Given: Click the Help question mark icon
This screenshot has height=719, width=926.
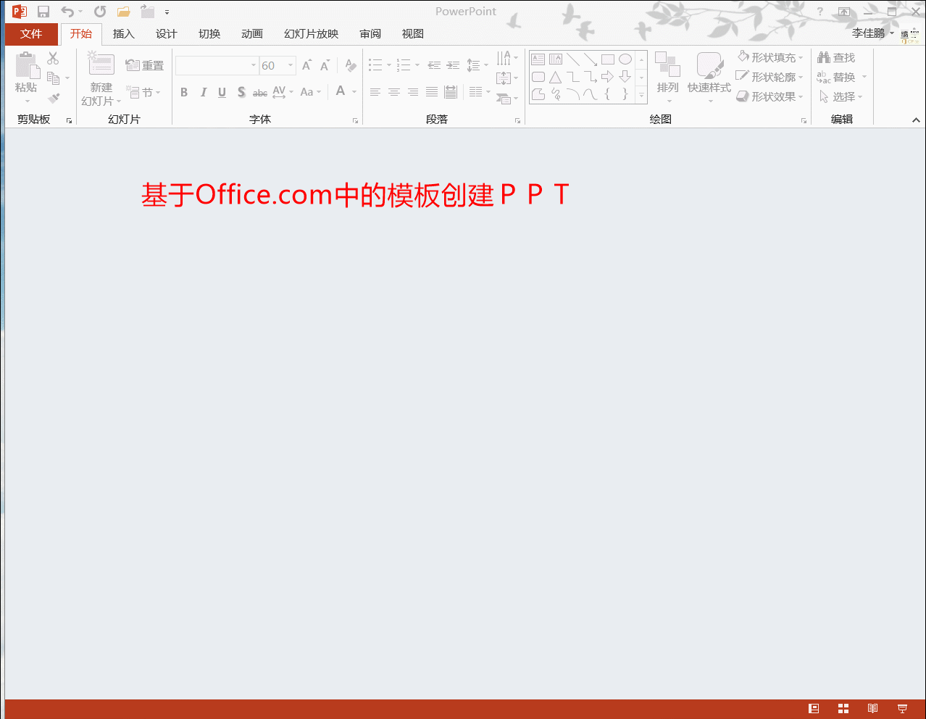Looking at the screenshot, I should coord(820,12).
